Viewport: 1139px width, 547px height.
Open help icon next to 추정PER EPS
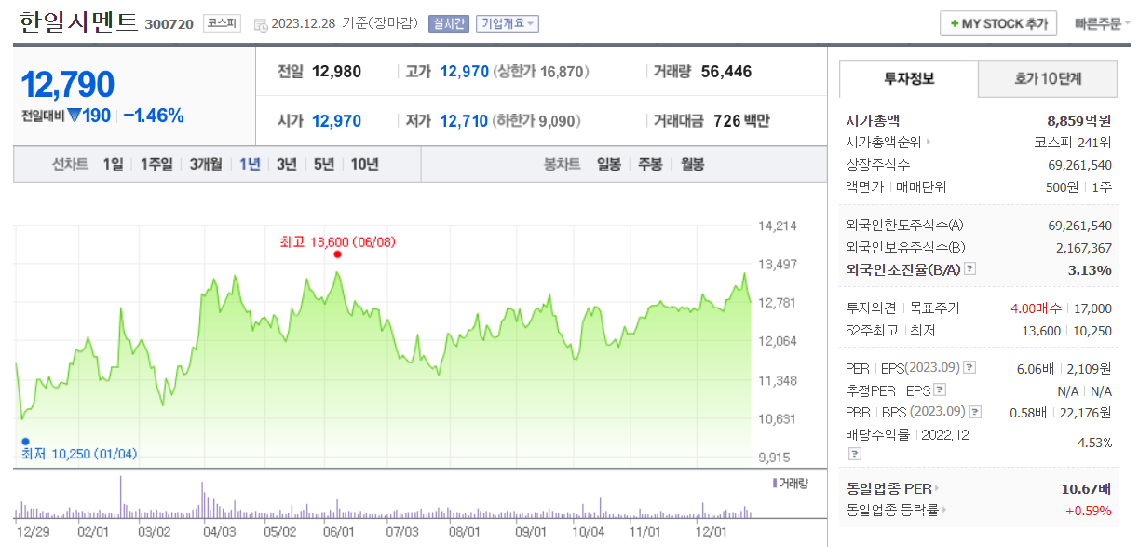pyautogui.click(x=940, y=390)
